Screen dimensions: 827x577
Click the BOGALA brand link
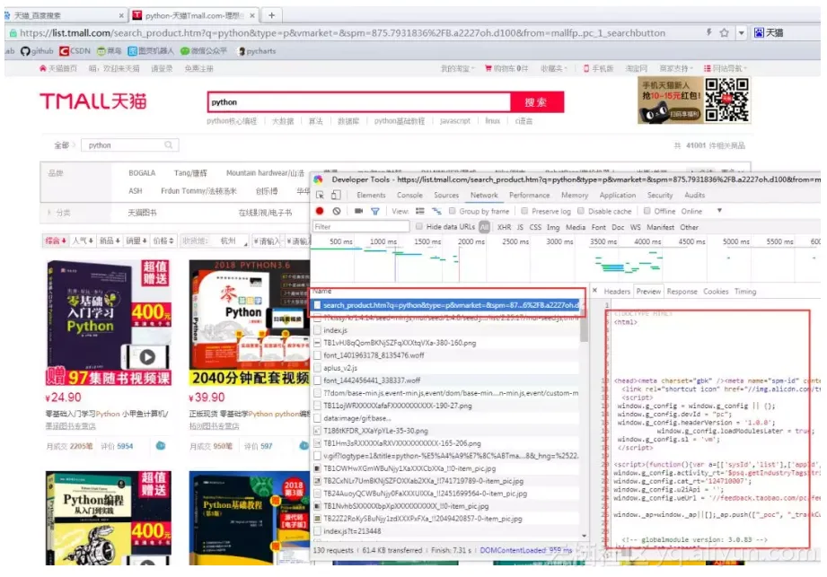(142, 173)
